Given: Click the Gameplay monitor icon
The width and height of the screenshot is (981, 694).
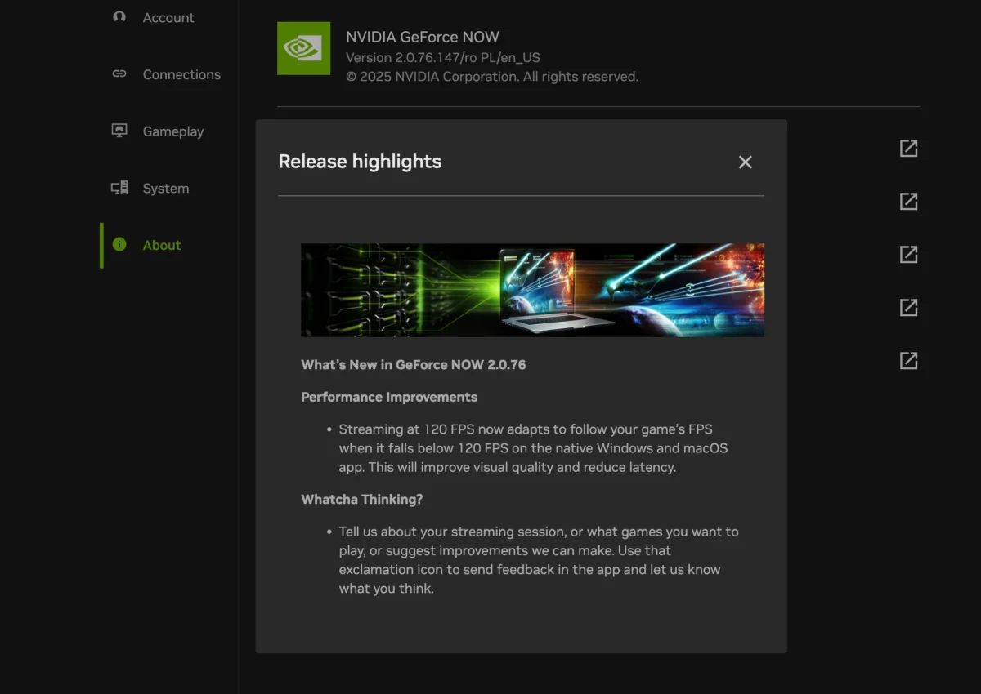Looking at the screenshot, I should pyautogui.click(x=119, y=131).
